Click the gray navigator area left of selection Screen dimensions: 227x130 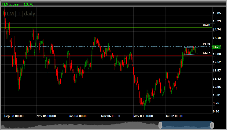pyautogui.click(x=80, y=125)
